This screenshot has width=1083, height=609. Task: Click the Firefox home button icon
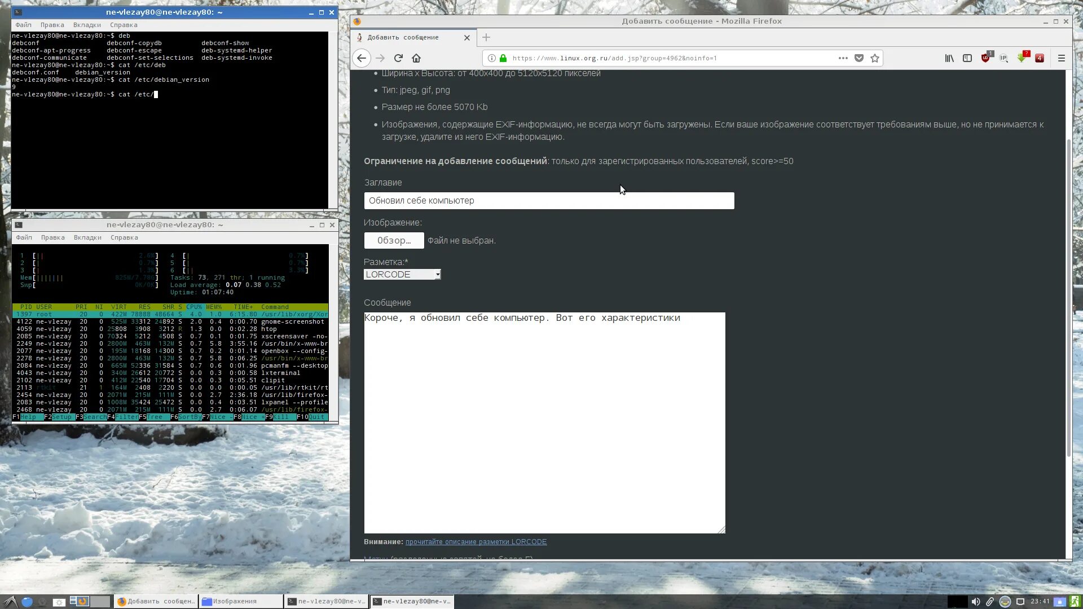pos(416,58)
